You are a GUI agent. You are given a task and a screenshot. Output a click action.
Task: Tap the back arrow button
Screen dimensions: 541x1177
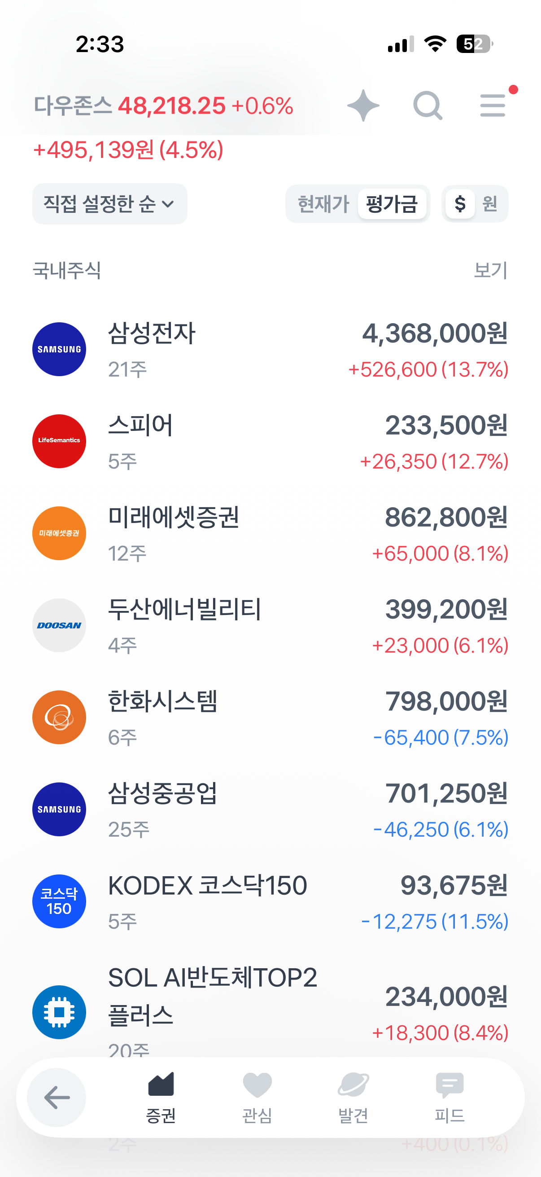(x=57, y=1097)
